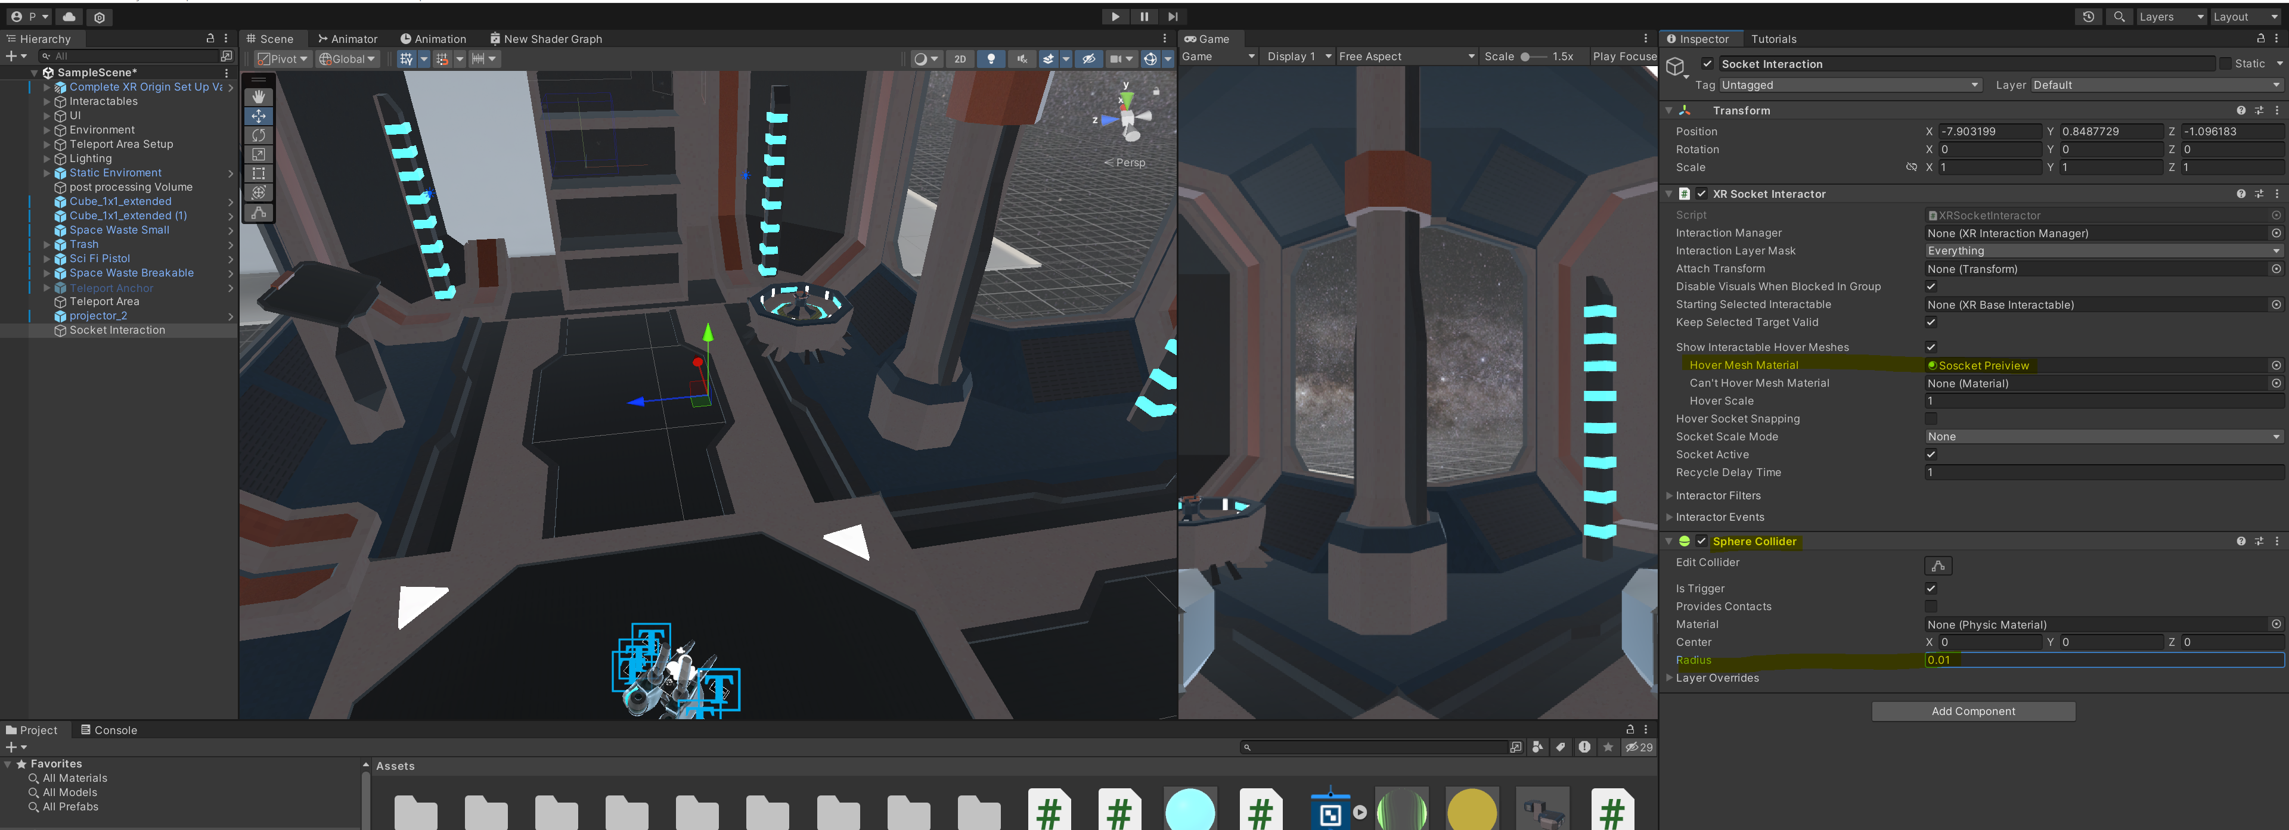Screen dimensions: 2289x830
Task: Toggle scene lighting bulb icon
Action: click(x=991, y=58)
